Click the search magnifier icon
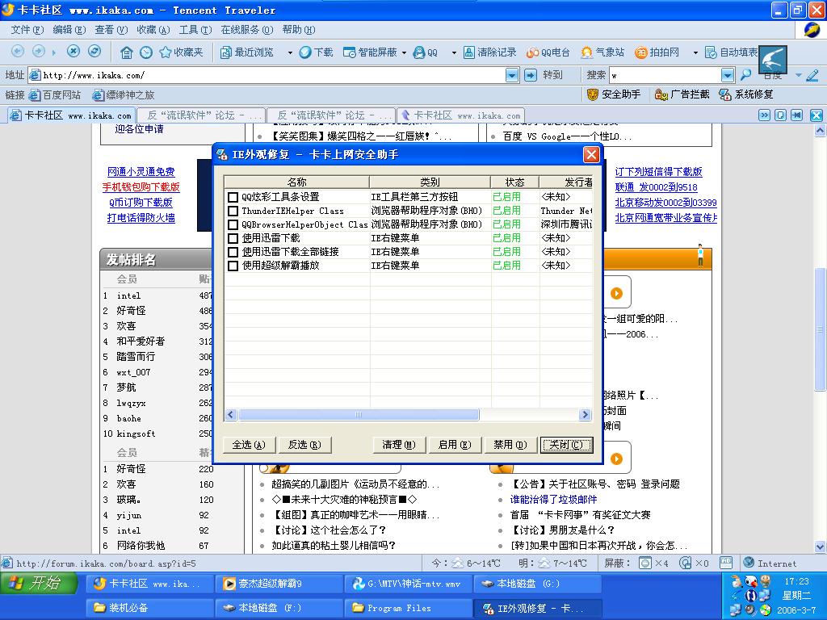 (x=745, y=75)
